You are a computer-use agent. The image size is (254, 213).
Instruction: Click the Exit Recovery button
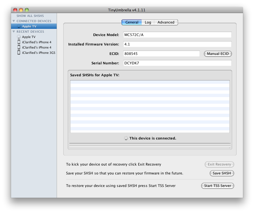[219, 164]
